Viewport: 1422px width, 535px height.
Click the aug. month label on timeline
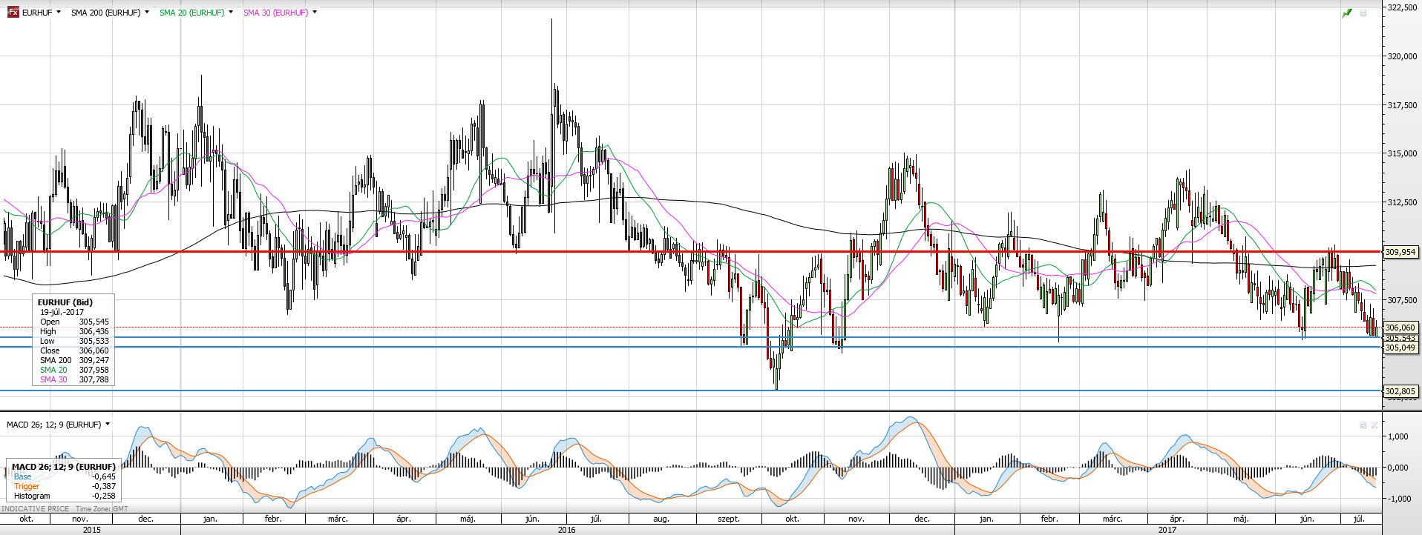pos(661,519)
